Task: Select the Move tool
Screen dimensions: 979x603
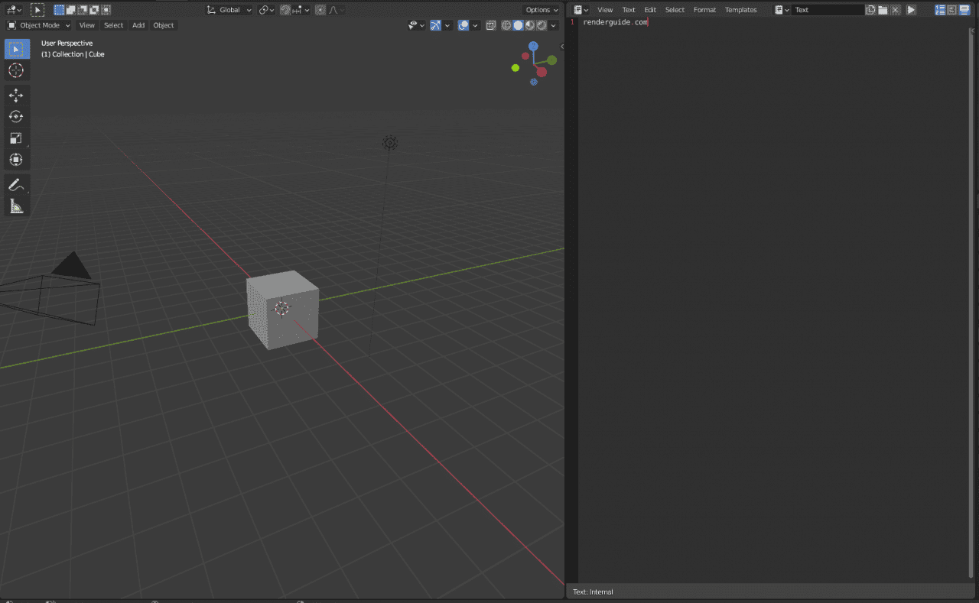Action: pos(17,95)
